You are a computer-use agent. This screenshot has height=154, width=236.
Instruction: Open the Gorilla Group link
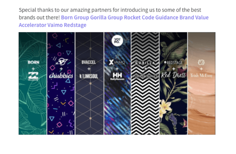click(x=106, y=17)
